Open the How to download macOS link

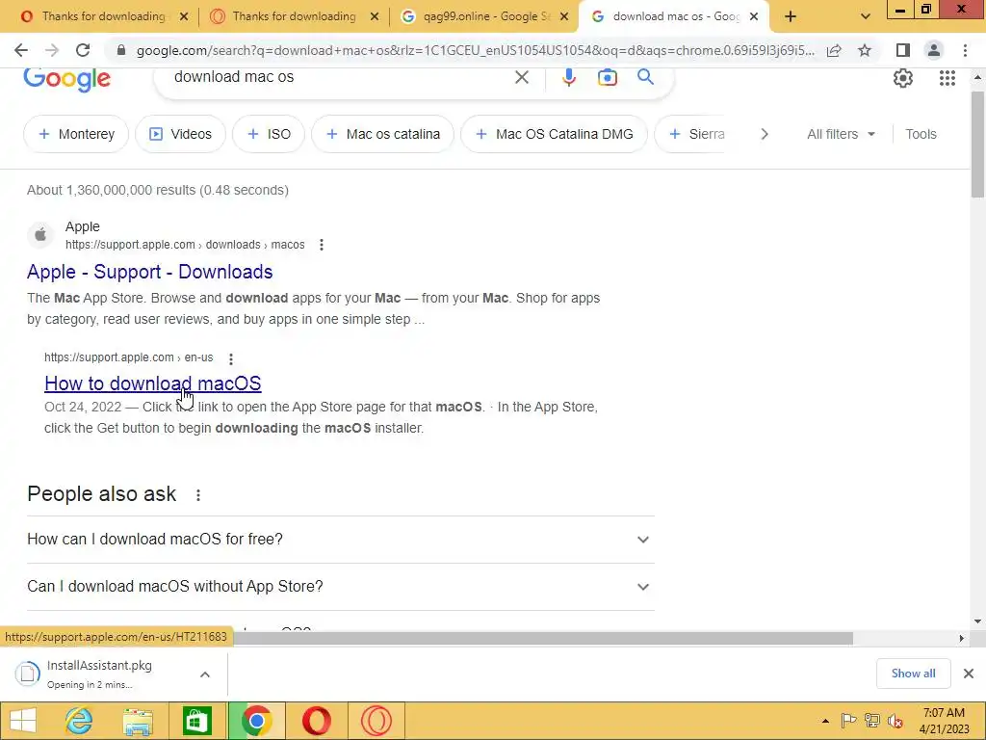tap(153, 383)
